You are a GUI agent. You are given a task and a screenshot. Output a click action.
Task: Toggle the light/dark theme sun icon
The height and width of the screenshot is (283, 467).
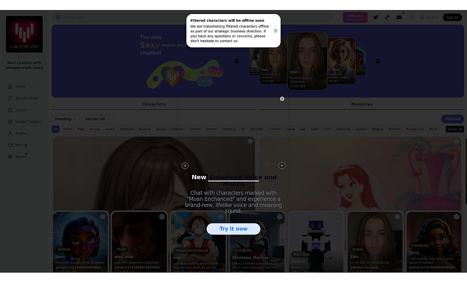tap(412, 17)
